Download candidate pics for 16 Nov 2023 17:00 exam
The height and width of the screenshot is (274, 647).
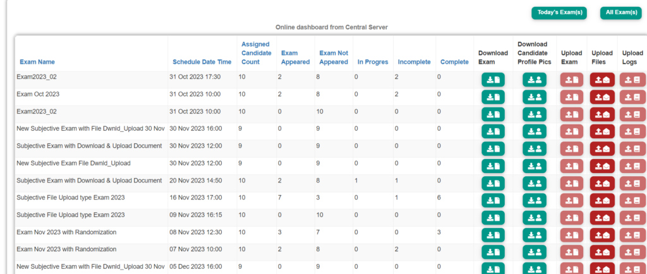(x=535, y=200)
